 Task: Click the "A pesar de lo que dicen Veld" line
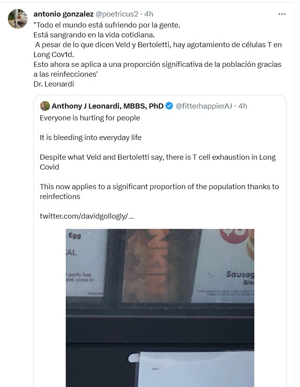157,49
